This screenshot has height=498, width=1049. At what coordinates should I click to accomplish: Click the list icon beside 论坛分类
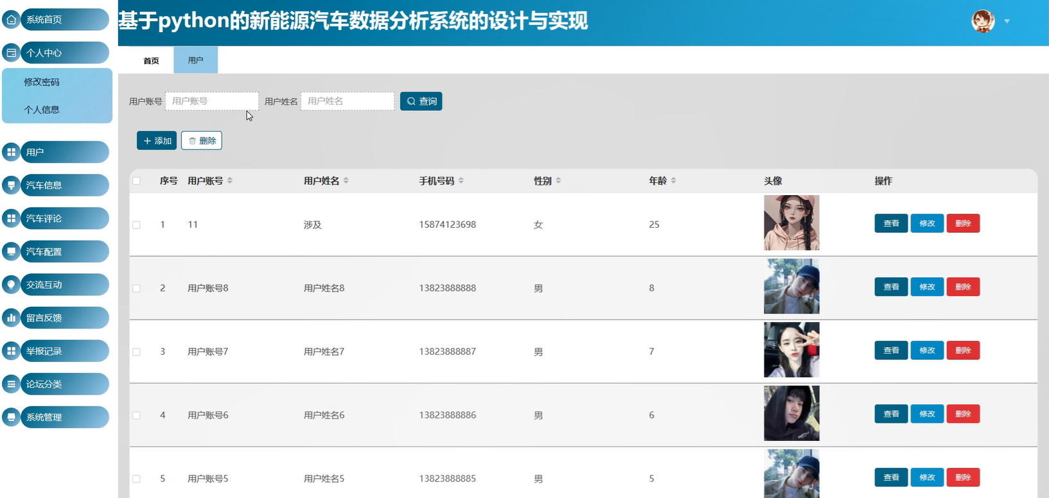[x=12, y=384]
